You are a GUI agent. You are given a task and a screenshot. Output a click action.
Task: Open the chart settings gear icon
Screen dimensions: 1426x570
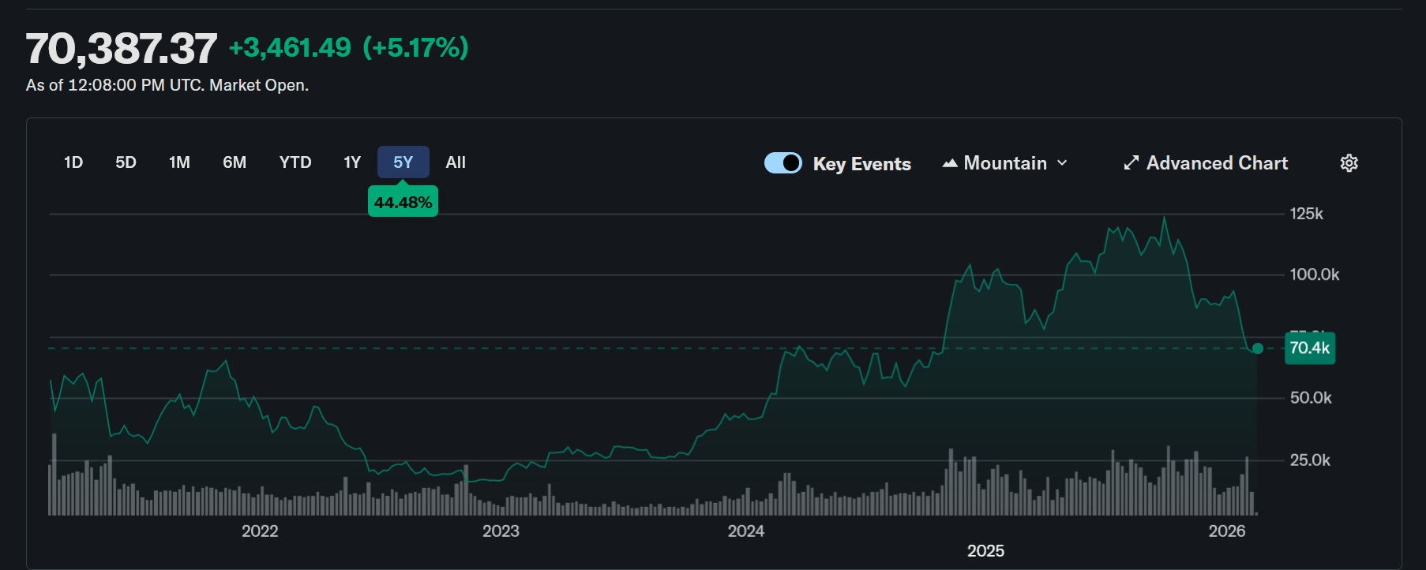point(1349,163)
